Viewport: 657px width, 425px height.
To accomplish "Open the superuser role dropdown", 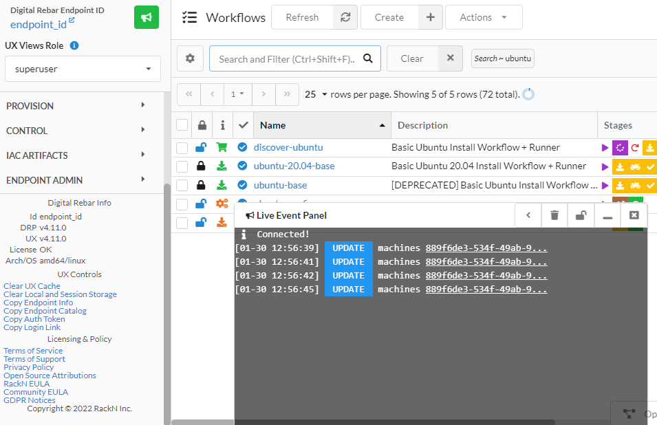I will pos(83,69).
